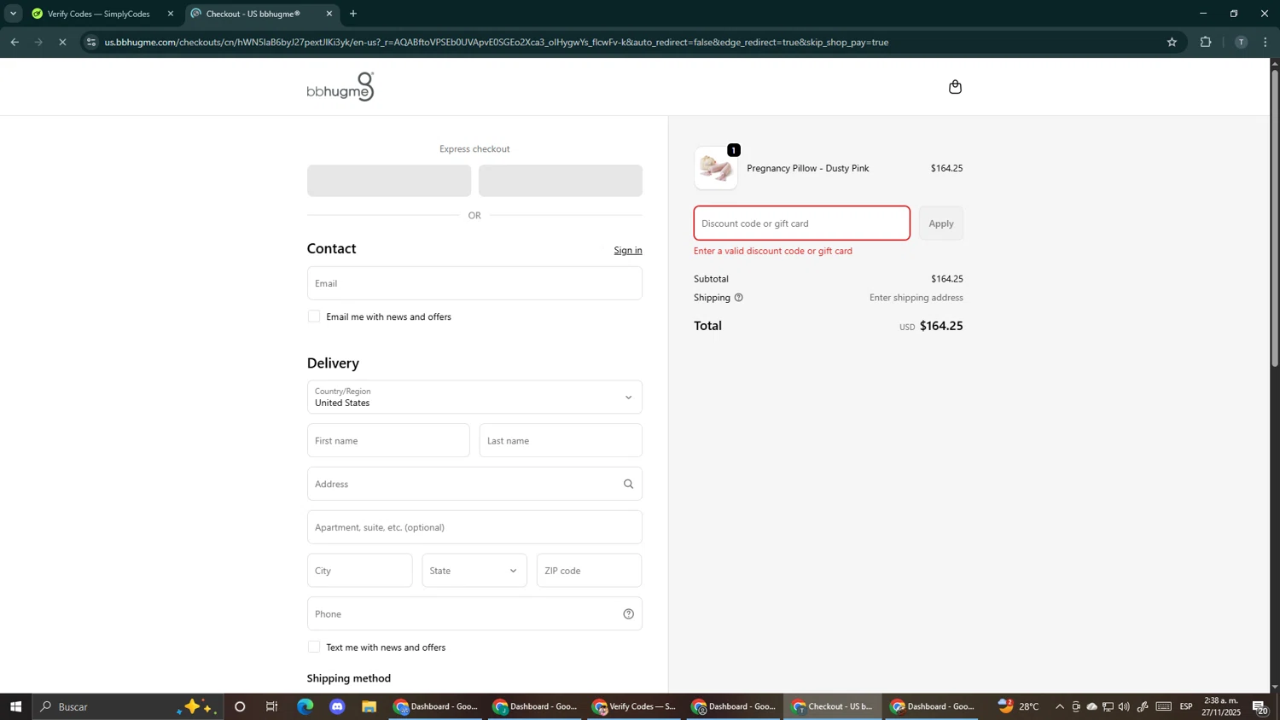Focus the Email input field
The height and width of the screenshot is (720, 1280).
[474, 283]
